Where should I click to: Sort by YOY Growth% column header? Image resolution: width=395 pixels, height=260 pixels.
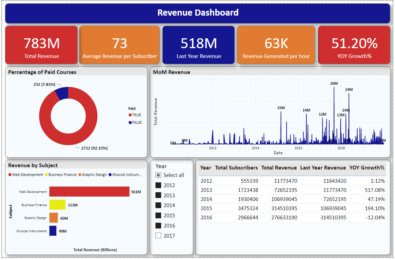point(367,168)
